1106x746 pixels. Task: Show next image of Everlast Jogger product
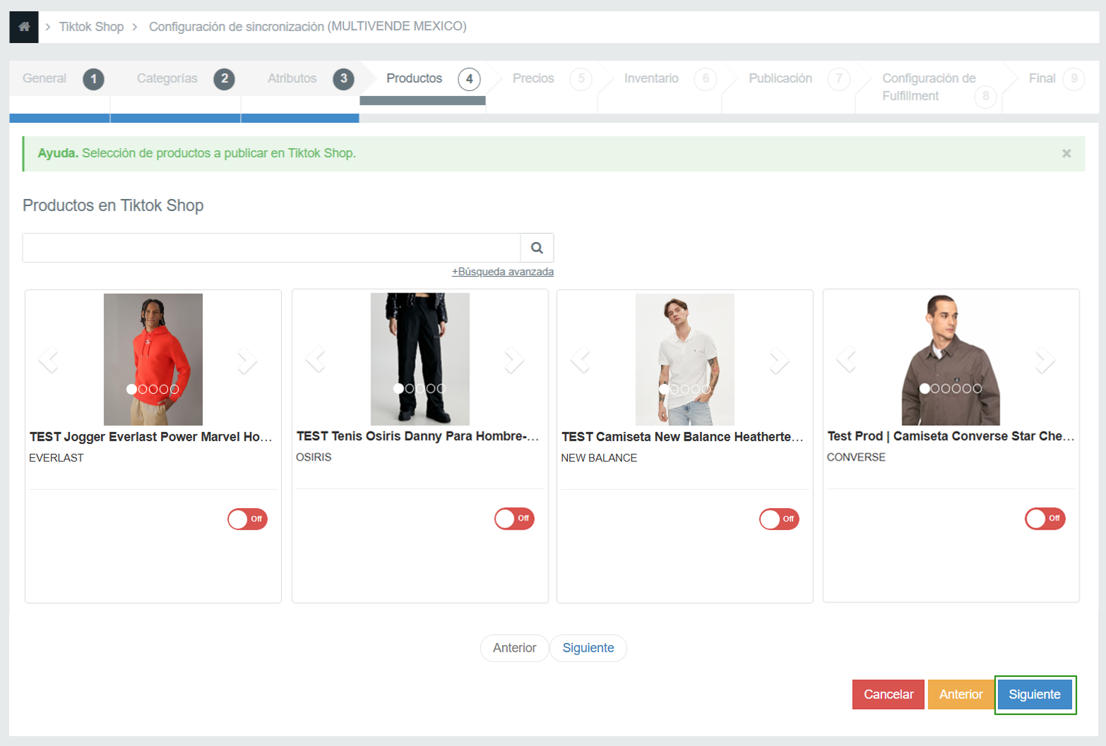pos(247,361)
